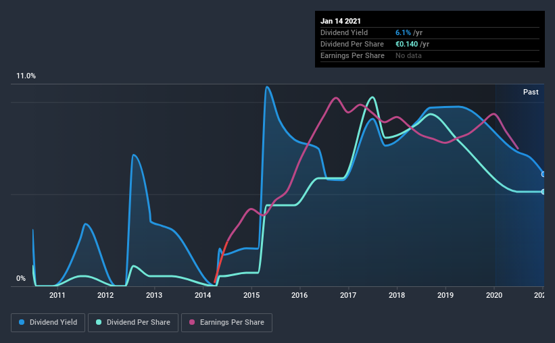555x343 pixels.
Task: Click the 2019 x-axis label
Action: coord(445,295)
